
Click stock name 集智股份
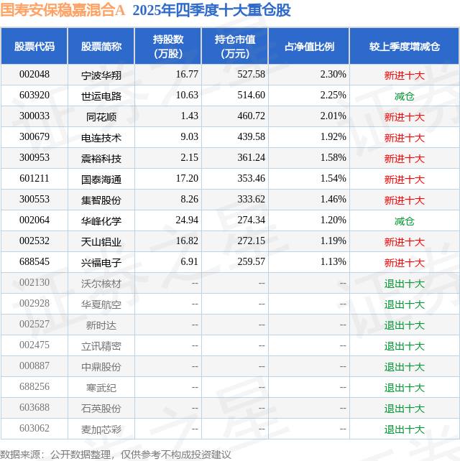point(101,200)
